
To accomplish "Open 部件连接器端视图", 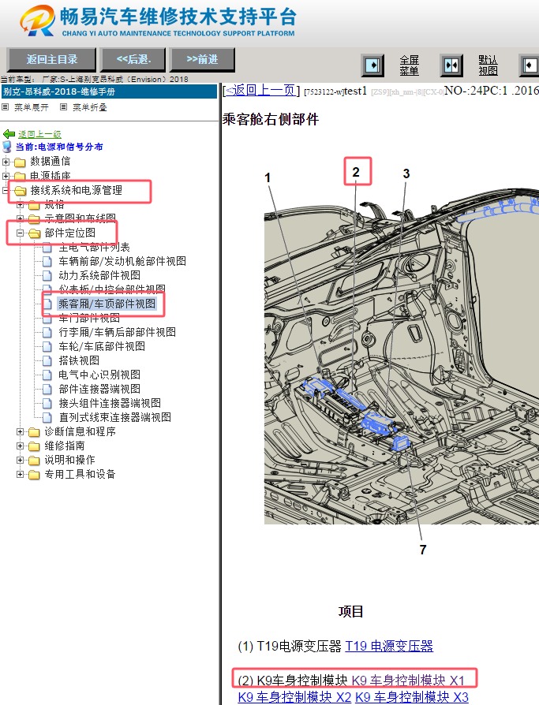I will pos(99,389).
